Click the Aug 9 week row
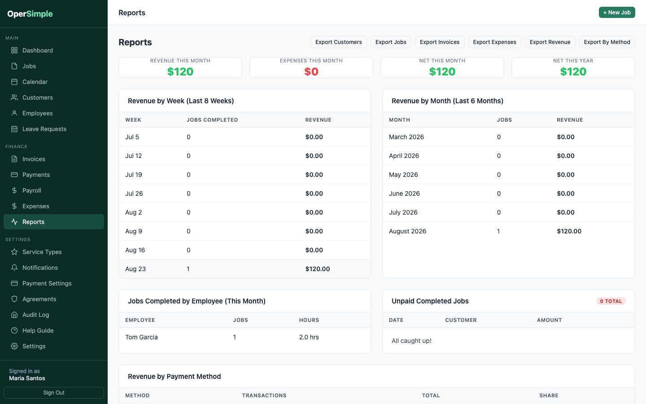 (245, 231)
